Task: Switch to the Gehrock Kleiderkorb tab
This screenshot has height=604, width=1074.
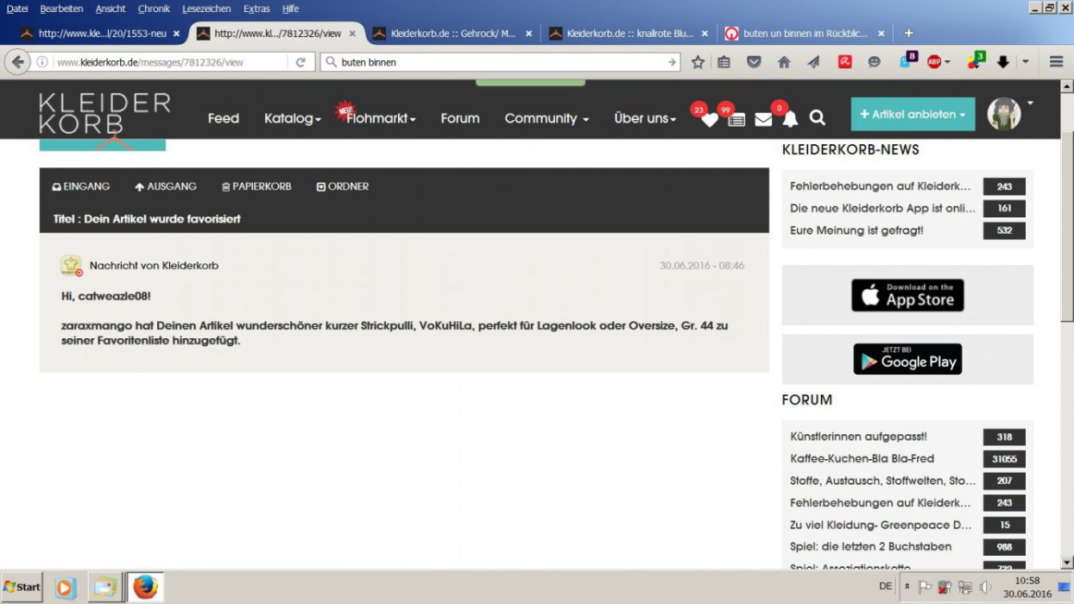Action: coord(452,34)
